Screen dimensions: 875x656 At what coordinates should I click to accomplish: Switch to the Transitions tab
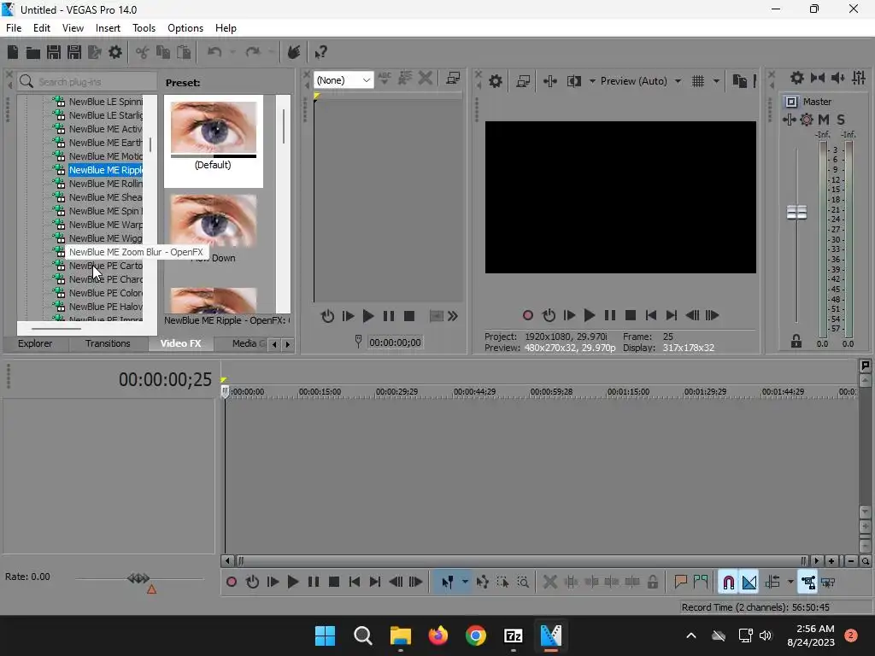pyautogui.click(x=108, y=343)
